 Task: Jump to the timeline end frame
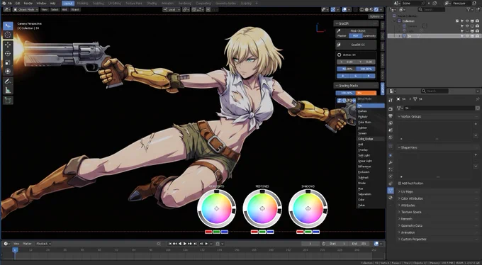[195, 244]
